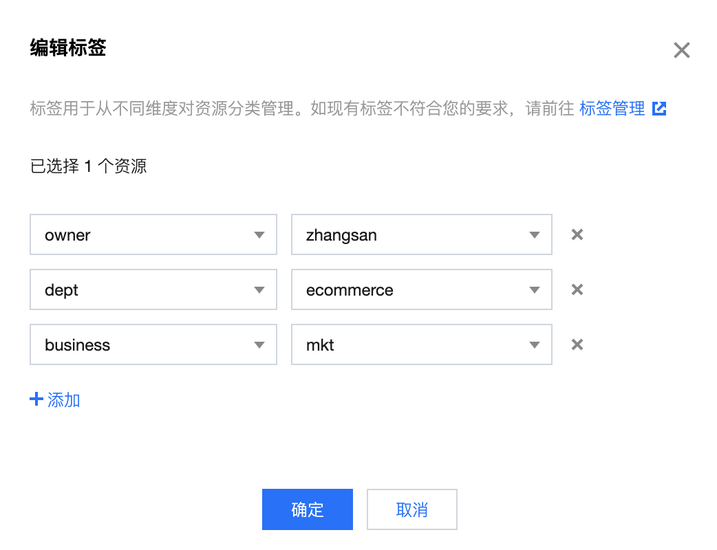Click the arrow icon in mkt dropdown
The height and width of the screenshot is (550, 717).
[x=534, y=345]
